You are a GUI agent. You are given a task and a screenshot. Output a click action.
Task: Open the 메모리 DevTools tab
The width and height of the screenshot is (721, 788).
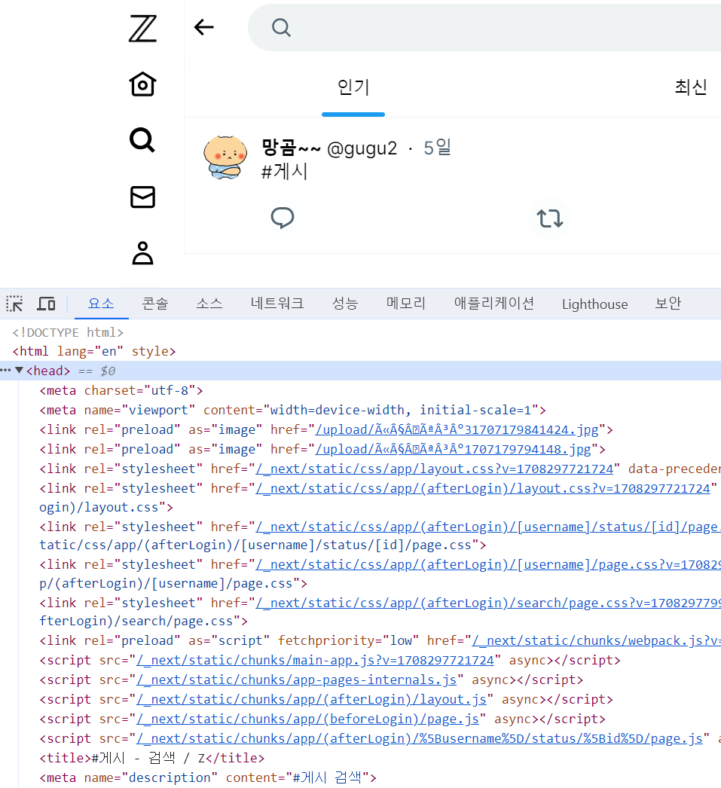[406, 304]
